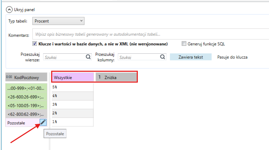The height and width of the screenshot is (150, 269).
Task: Click the 4% value cell
Action: pyautogui.click(x=73, y=96)
